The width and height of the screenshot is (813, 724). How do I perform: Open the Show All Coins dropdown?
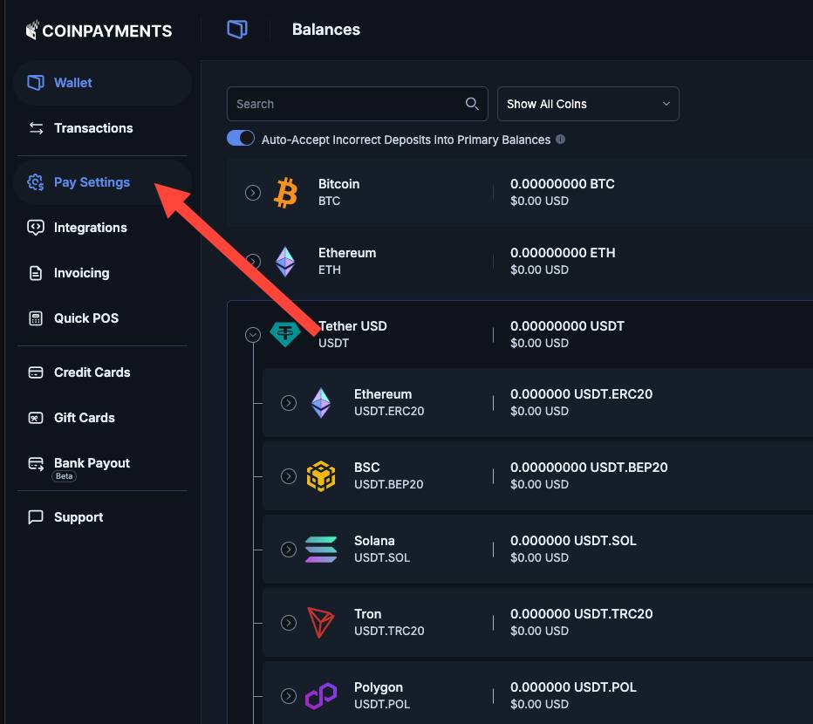pos(588,104)
